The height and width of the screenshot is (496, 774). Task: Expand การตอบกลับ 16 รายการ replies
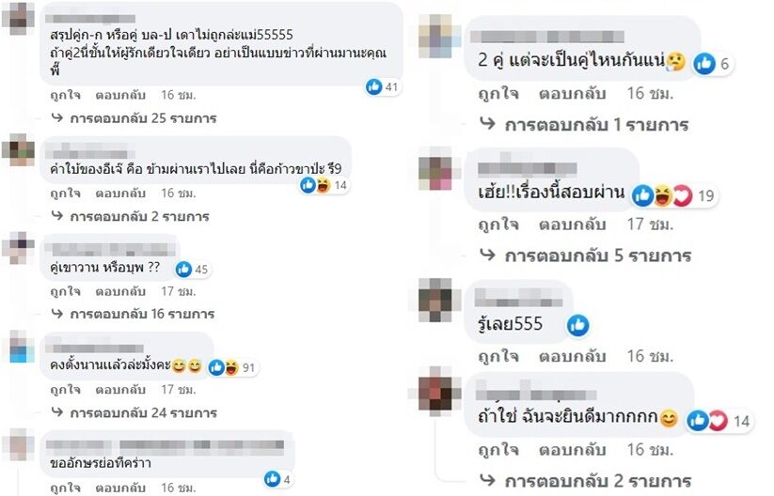(134, 314)
